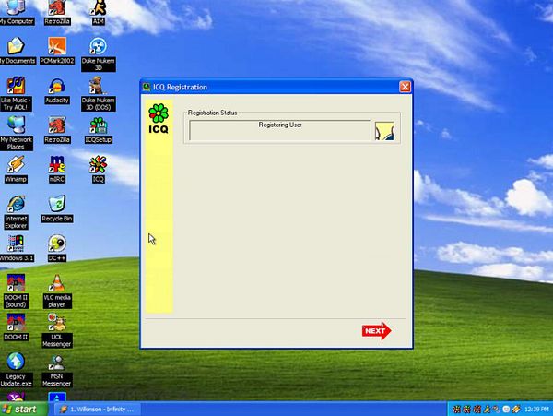Close the ICQ Registration window
Image resolution: width=553 pixels, height=416 pixels.
click(405, 87)
